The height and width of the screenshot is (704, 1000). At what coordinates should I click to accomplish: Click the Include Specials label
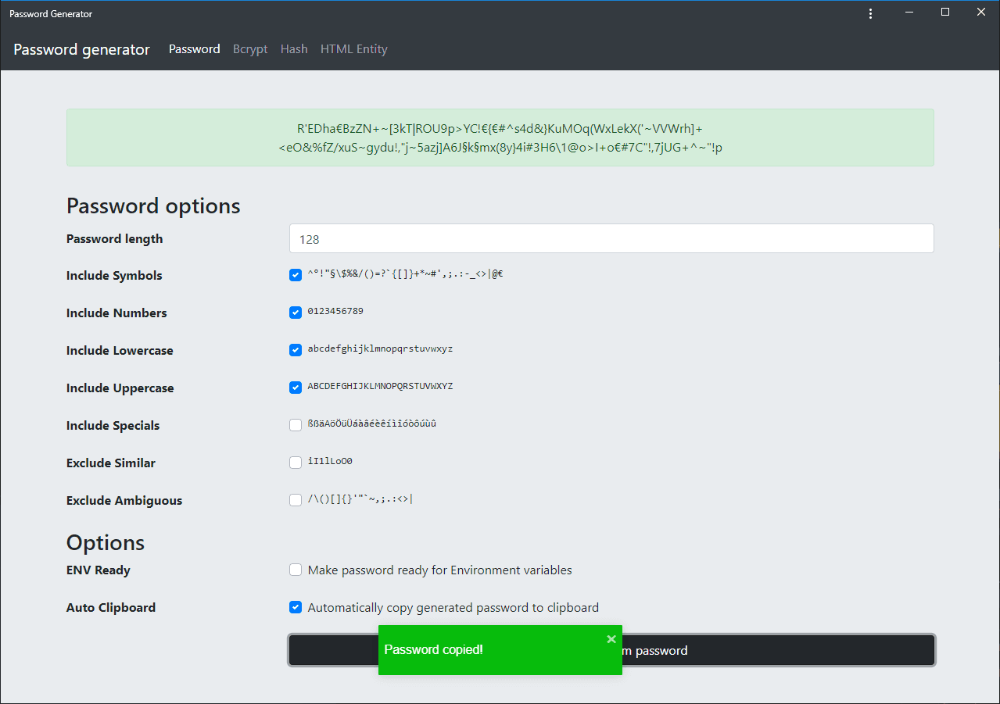coord(113,426)
